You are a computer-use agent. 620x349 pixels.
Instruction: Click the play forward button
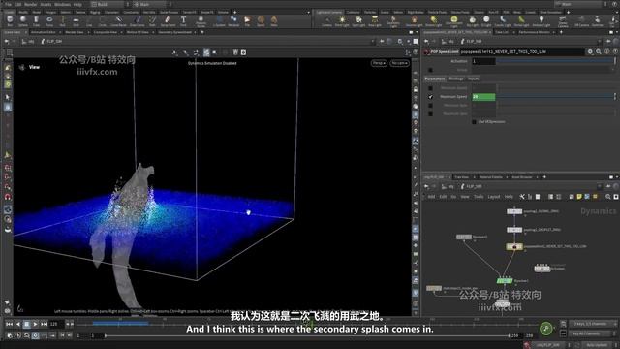[x=35, y=324]
